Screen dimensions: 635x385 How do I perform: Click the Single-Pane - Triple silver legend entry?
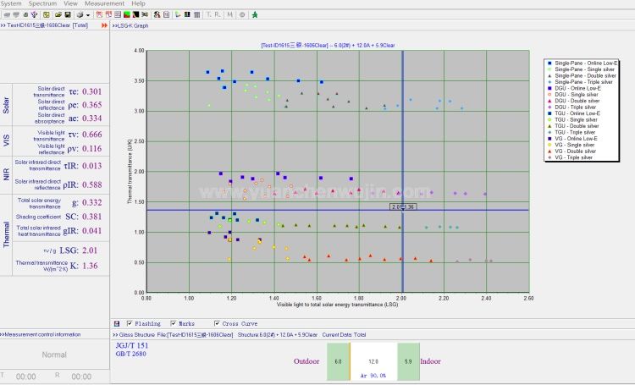580,82
